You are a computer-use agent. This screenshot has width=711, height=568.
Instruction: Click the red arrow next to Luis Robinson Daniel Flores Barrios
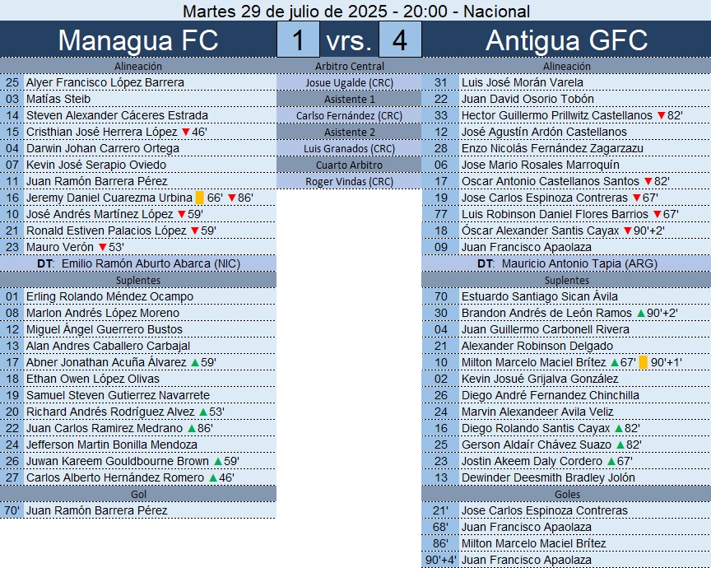coord(657,214)
